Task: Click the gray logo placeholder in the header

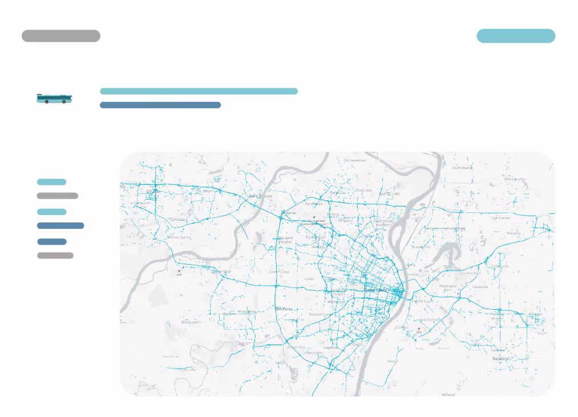Action: tap(60, 35)
